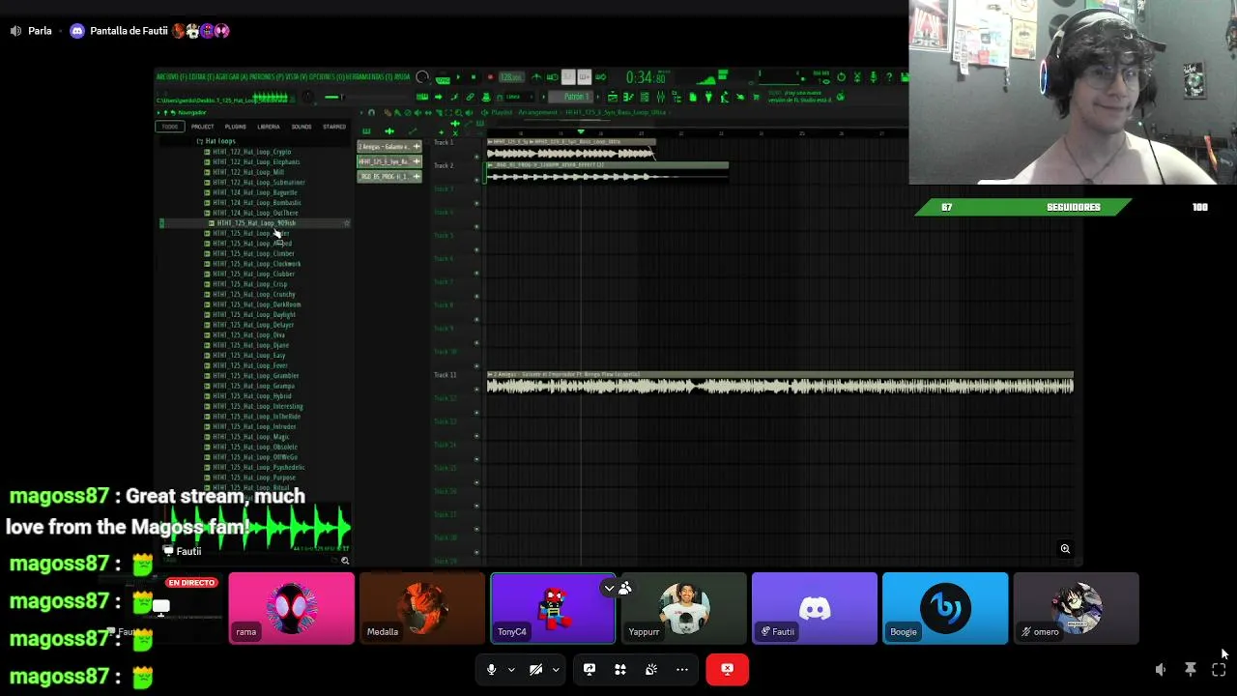The height and width of the screenshot is (696, 1237).
Task: Open the activities icon in call bar
Action: tap(620, 669)
